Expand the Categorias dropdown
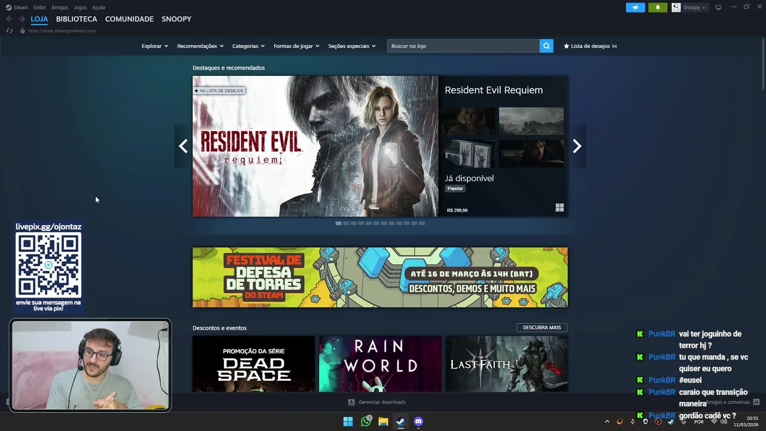Image resolution: width=766 pixels, height=431 pixels. pyautogui.click(x=248, y=46)
